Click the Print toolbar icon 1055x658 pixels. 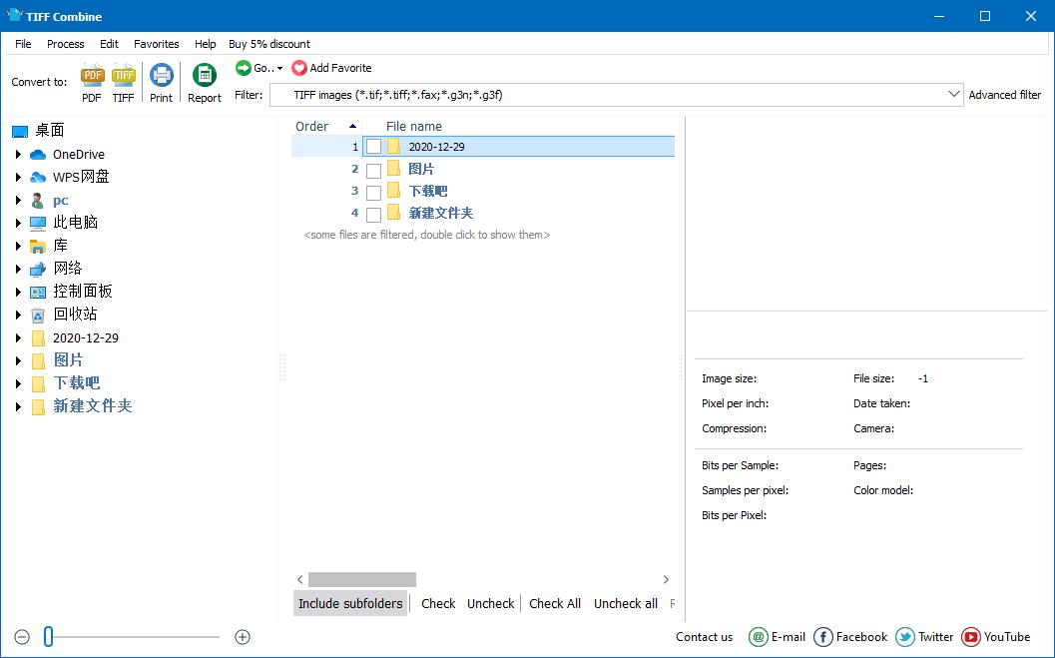pos(162,75)
